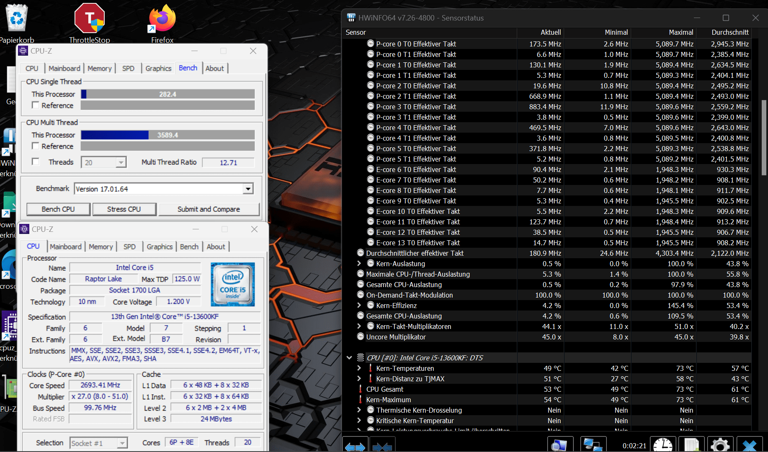Click Specification field i5-13600KF
Viewport: 768px width, 452px height.
(x=165, y=316)
